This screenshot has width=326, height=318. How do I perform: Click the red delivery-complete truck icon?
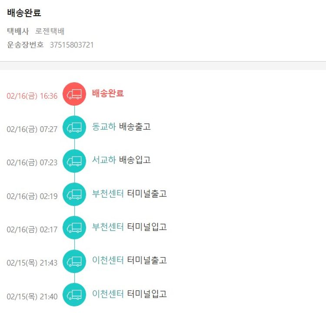pos(74,94)
